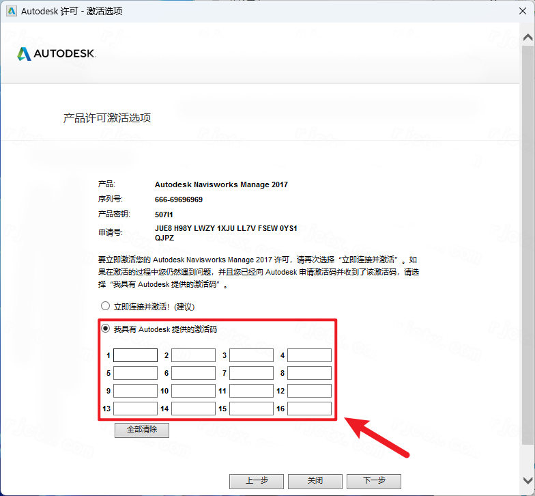The width and height of the screenshot is (535, 496).
Task: Click the product key 507I1
Action: pyautogui.click(x=164, y=215)
